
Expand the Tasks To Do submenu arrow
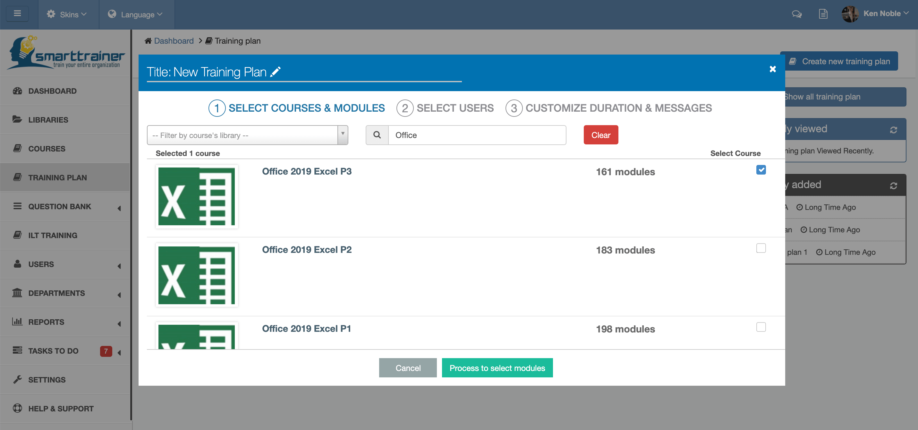[119, 353]
